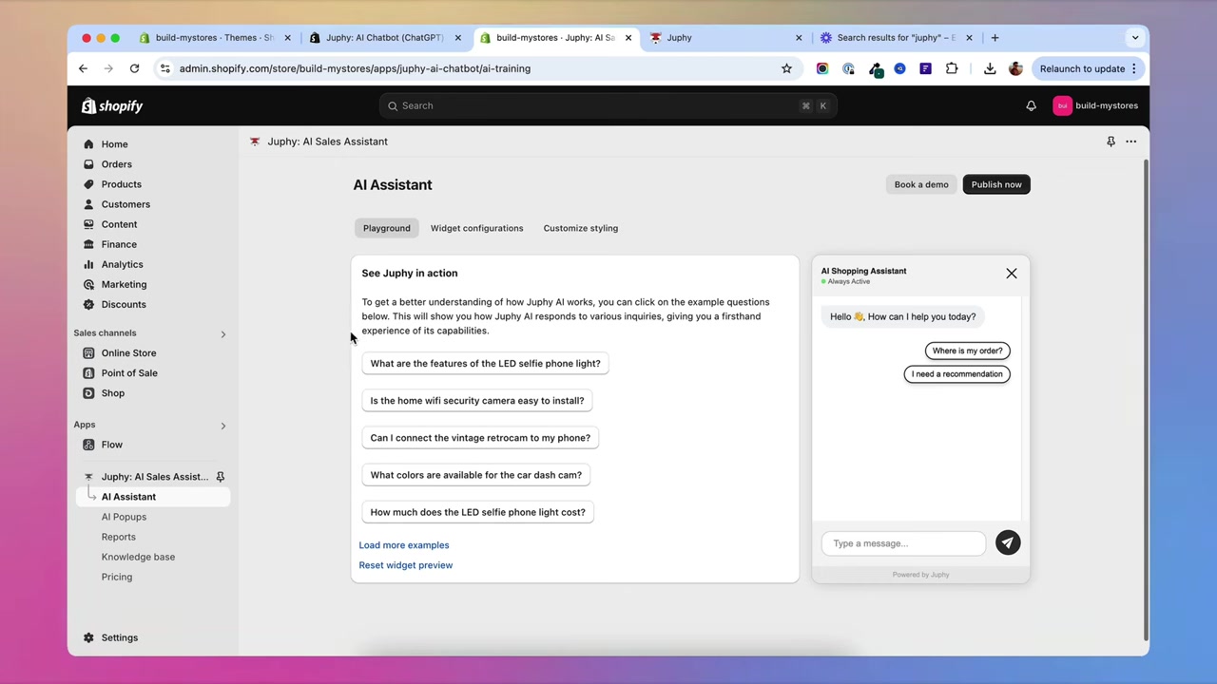Switch to the Playground tab
The width and height of the screenshot is (1217, 684).
(386, 228)
